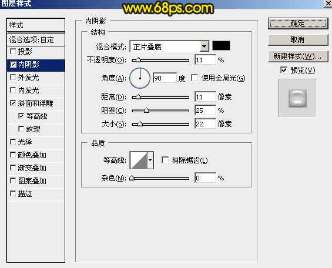Select the 内阴影 list item label
The image size is (332, 268).
tap(29, 64)
